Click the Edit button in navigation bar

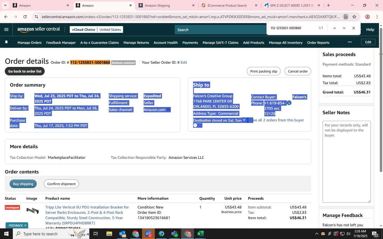[368, 42]
